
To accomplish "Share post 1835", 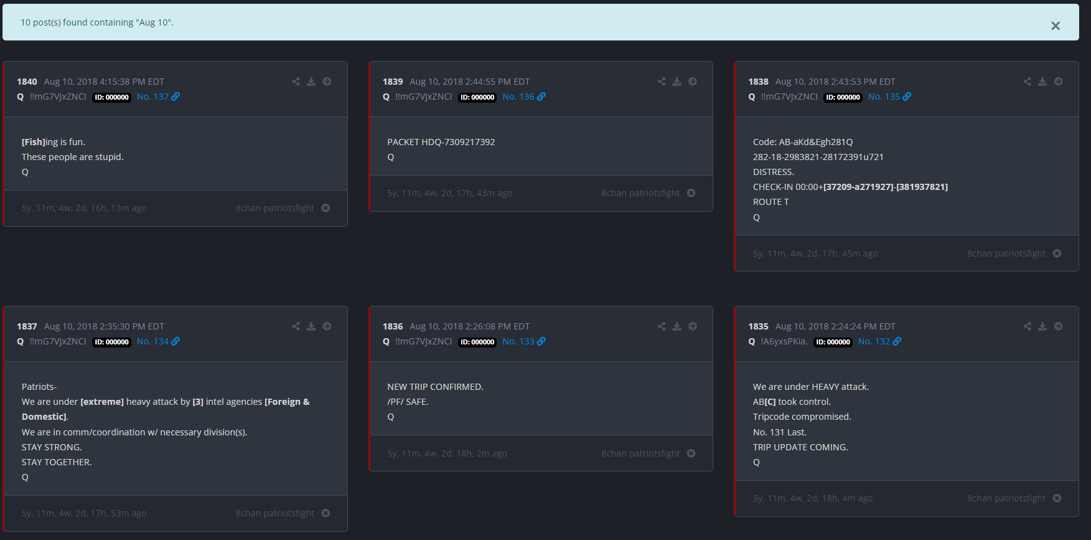I will (x=1028, y=326).
